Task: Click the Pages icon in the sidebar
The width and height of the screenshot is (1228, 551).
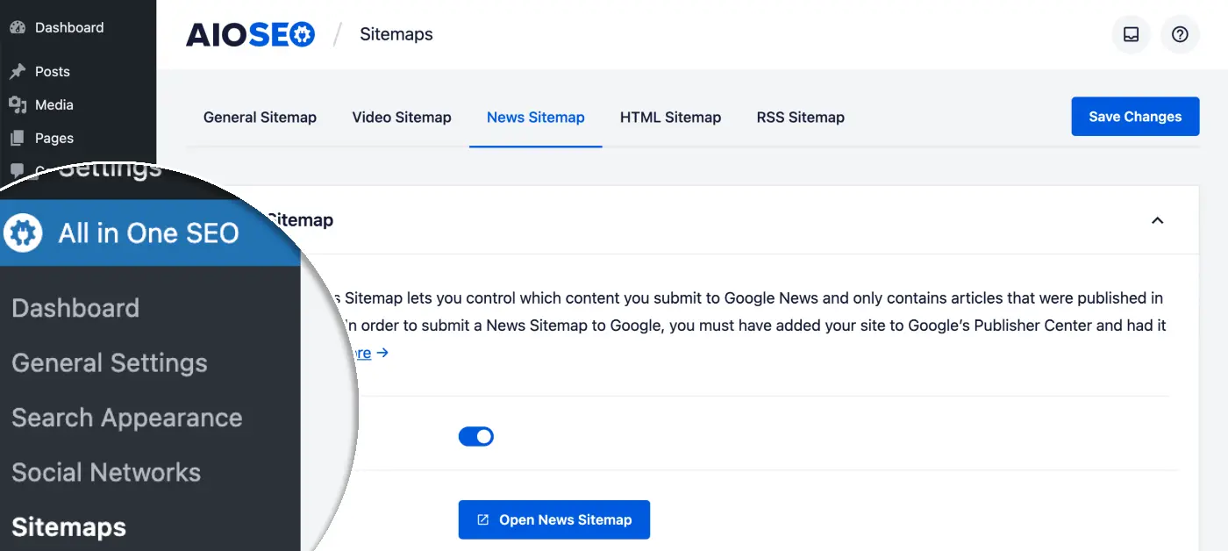Action: pyautogui.click(x=19, y=138)
